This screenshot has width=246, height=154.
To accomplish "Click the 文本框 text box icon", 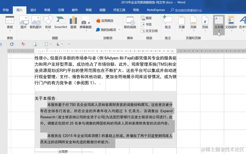I will tap(219, 20).
